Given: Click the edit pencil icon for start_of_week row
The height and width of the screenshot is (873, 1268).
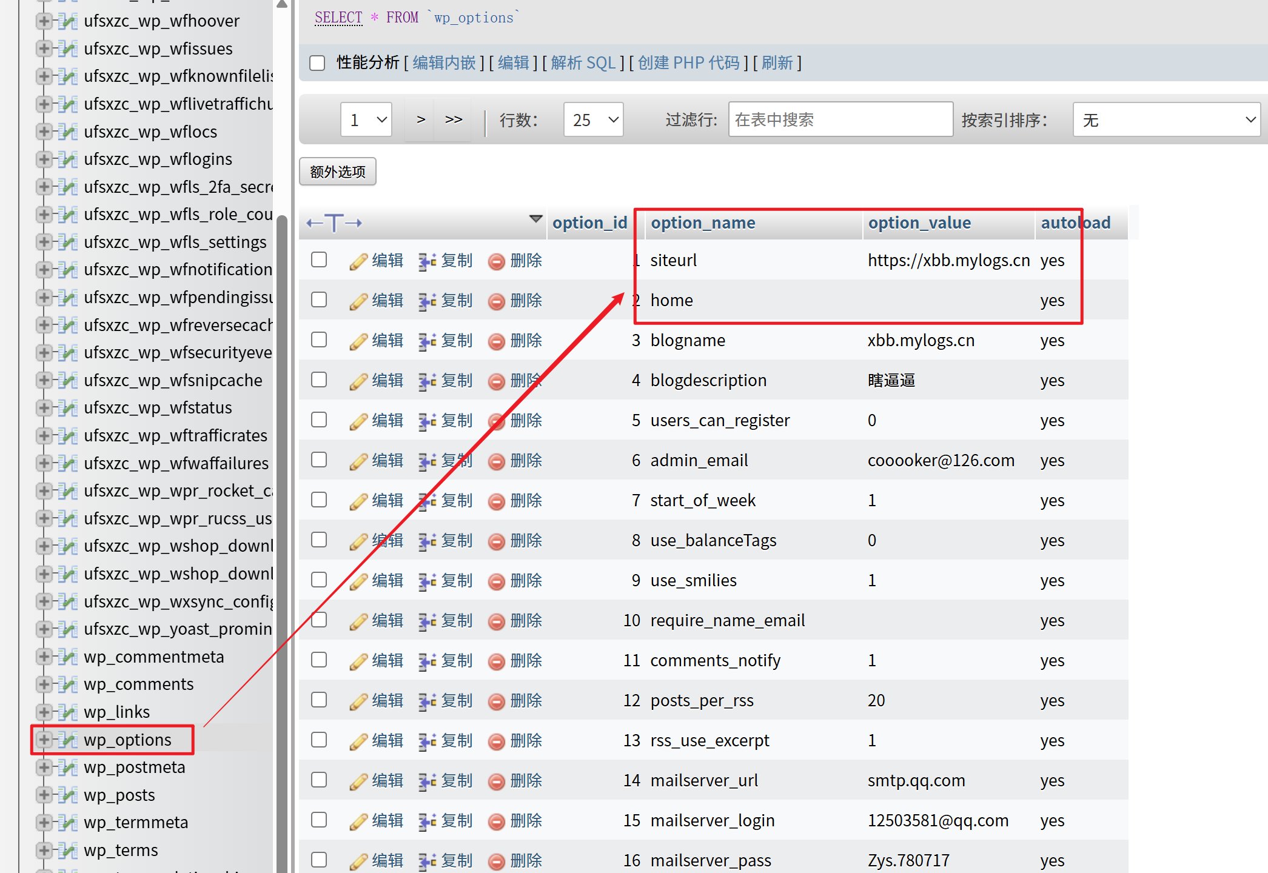Looking at the screenshot, I should [358, 501].
